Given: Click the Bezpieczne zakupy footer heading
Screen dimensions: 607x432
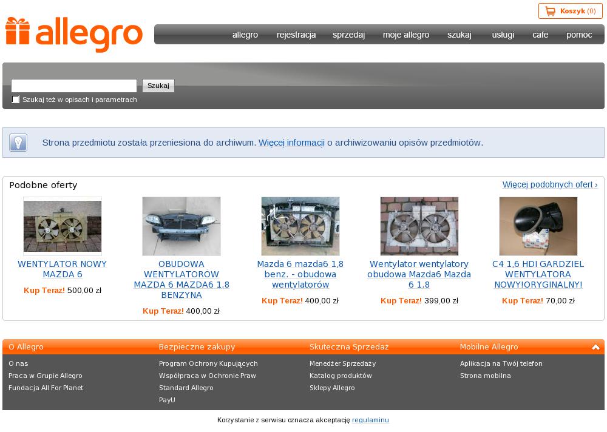Looking at the screenshot, I should pos(197,347).
